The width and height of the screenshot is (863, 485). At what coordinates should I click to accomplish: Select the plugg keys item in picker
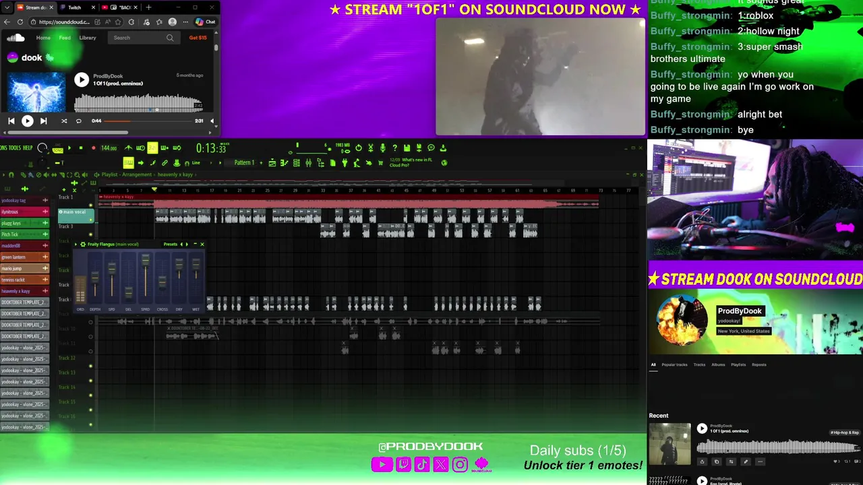click(x=24, y=223)
